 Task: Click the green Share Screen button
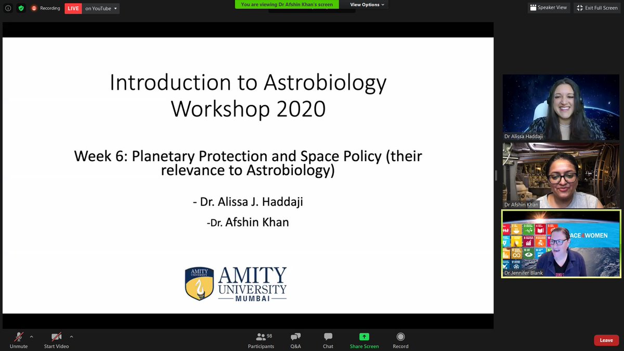(364, 341)
